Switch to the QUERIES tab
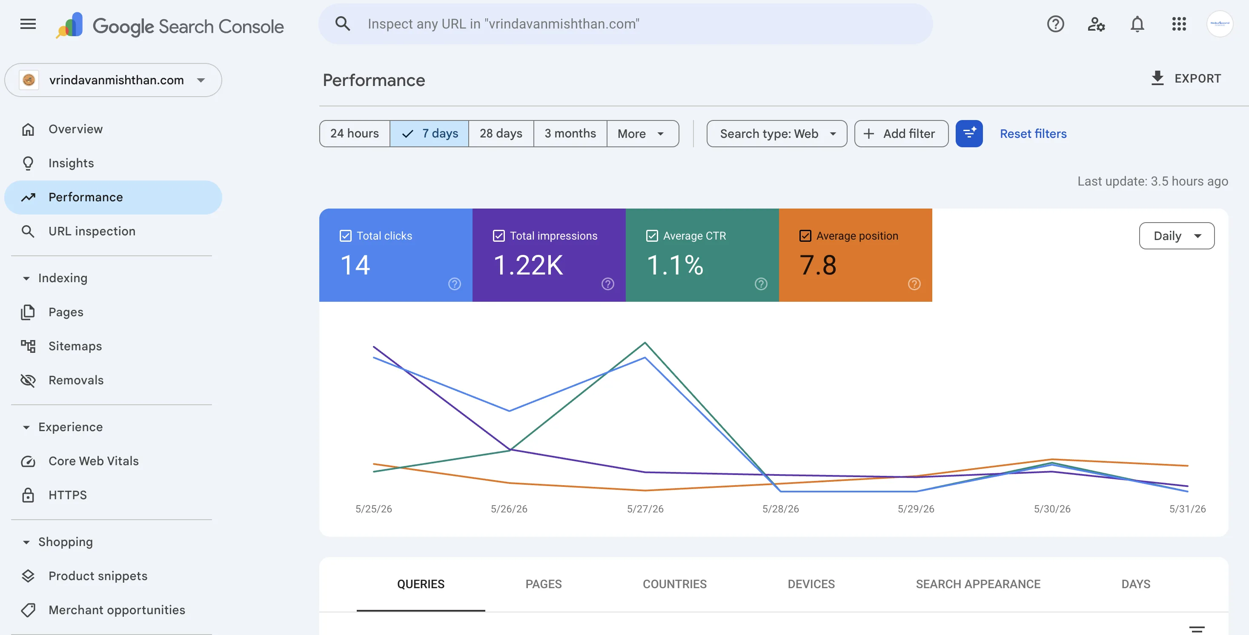Screen dimensions: 1249x635 pyautogui.click(x=421, y=584)
